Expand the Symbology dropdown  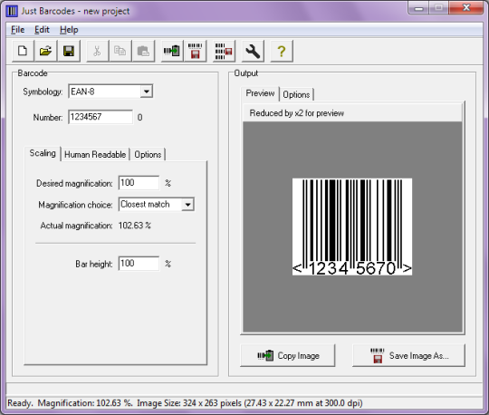(x=147, y=92)
